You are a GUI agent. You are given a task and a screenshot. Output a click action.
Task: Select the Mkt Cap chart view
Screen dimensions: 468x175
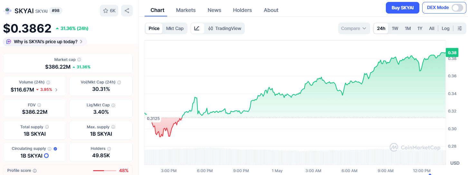[175, 28]
